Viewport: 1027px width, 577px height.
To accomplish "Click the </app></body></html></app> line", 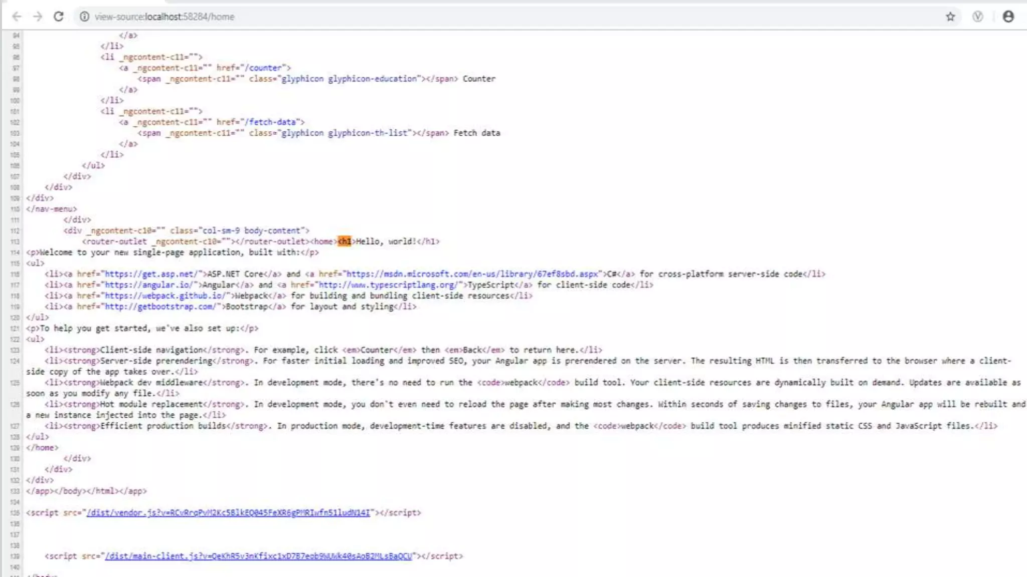I will tap(86, 491).
